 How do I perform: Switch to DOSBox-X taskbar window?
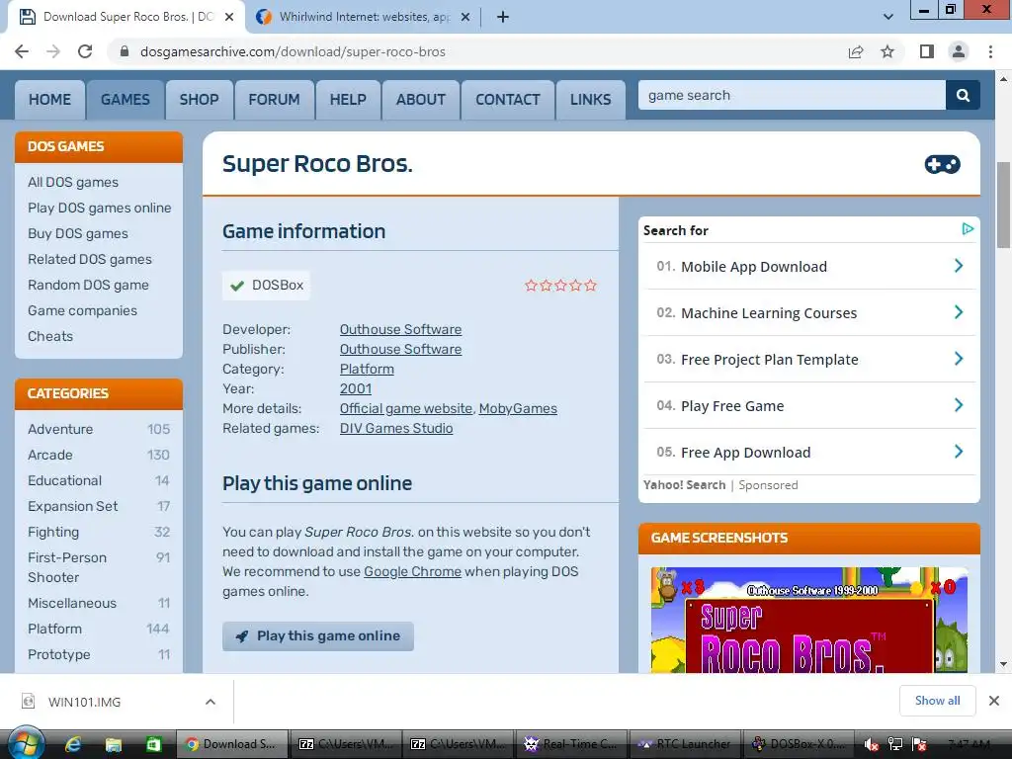pyautogui.click(x=797, y=744)
